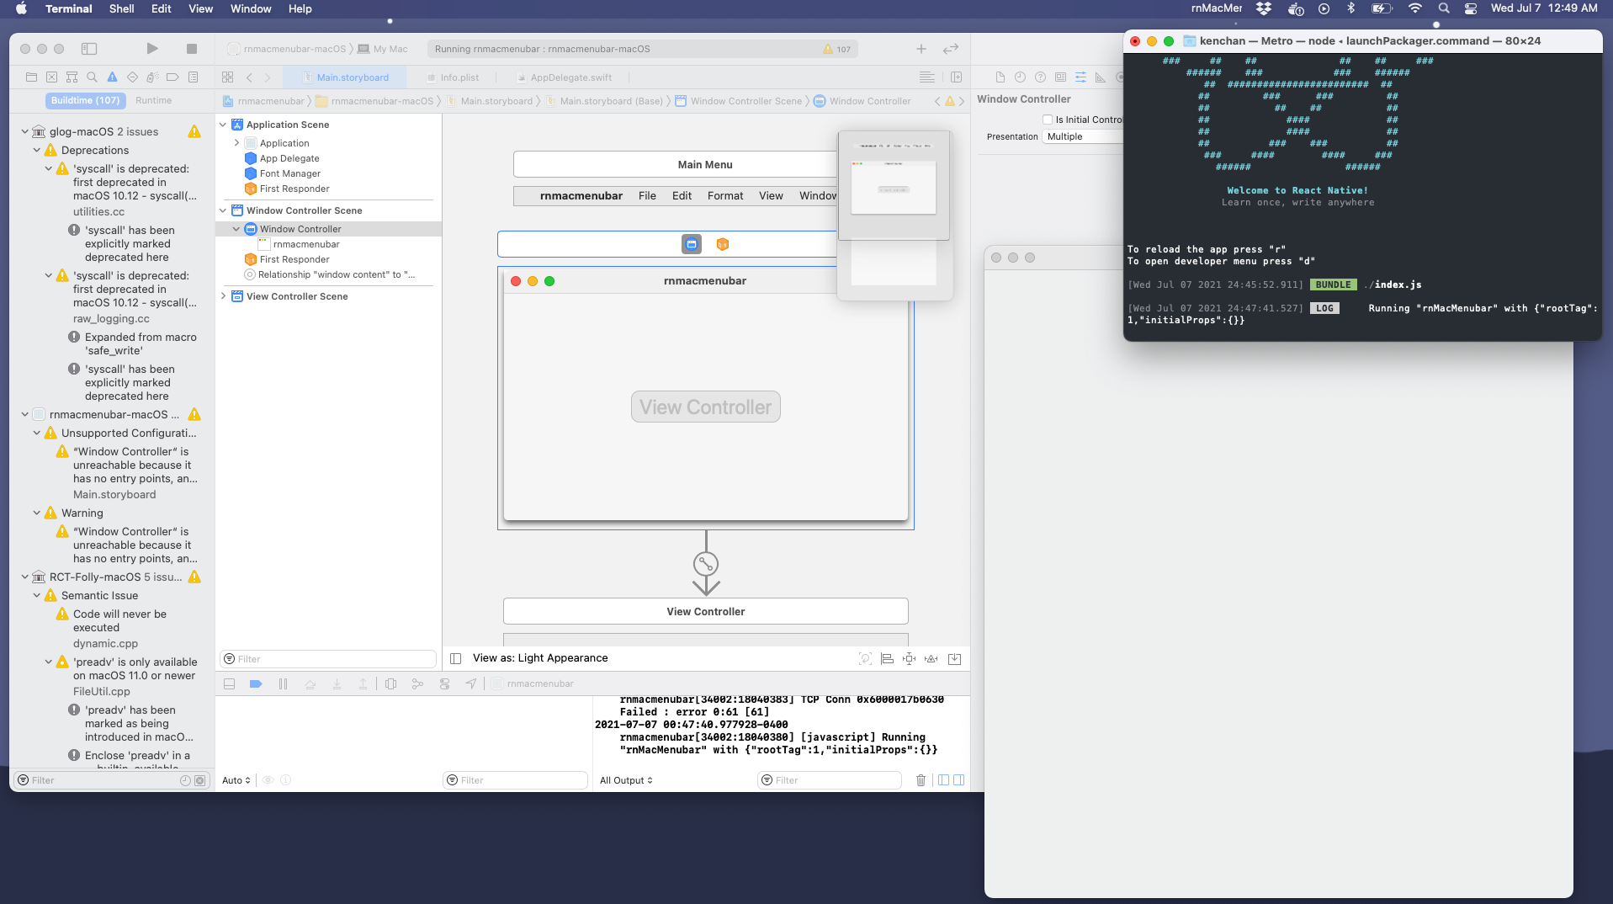Open the Report navigator
Viewport: 1613px width, 904px height.
[x=193, y=77]
